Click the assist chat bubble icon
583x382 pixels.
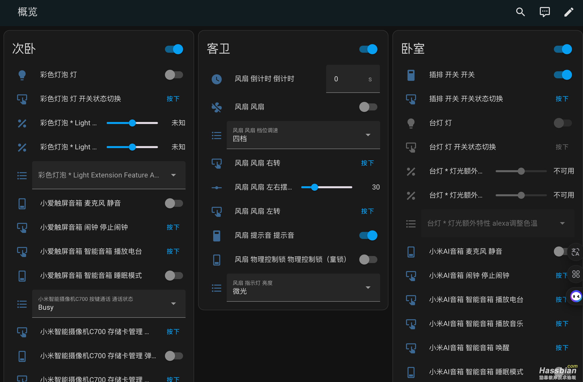[x=545, y=12]
